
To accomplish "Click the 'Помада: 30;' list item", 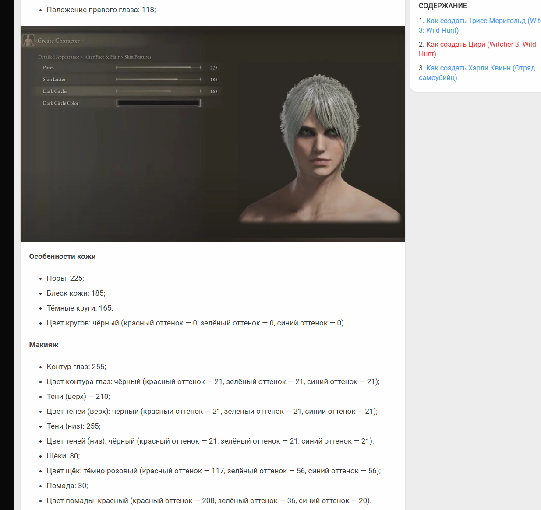I will [x=67, y=486].
